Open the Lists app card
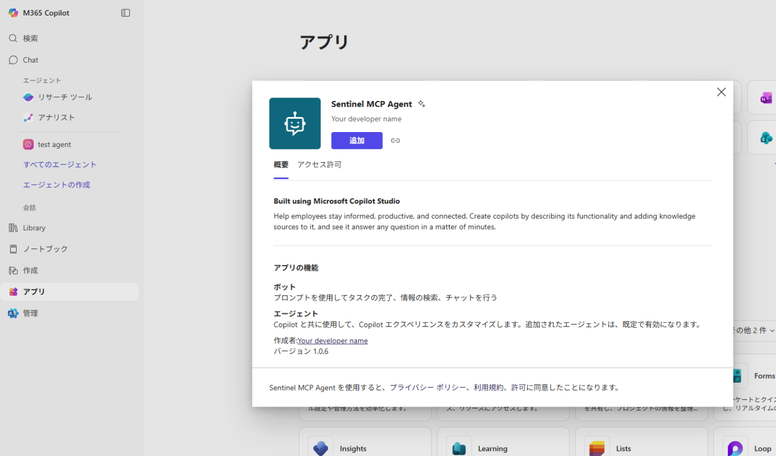Image resolution: width=776 pixels, height=456 pixels. pos(641,442)
